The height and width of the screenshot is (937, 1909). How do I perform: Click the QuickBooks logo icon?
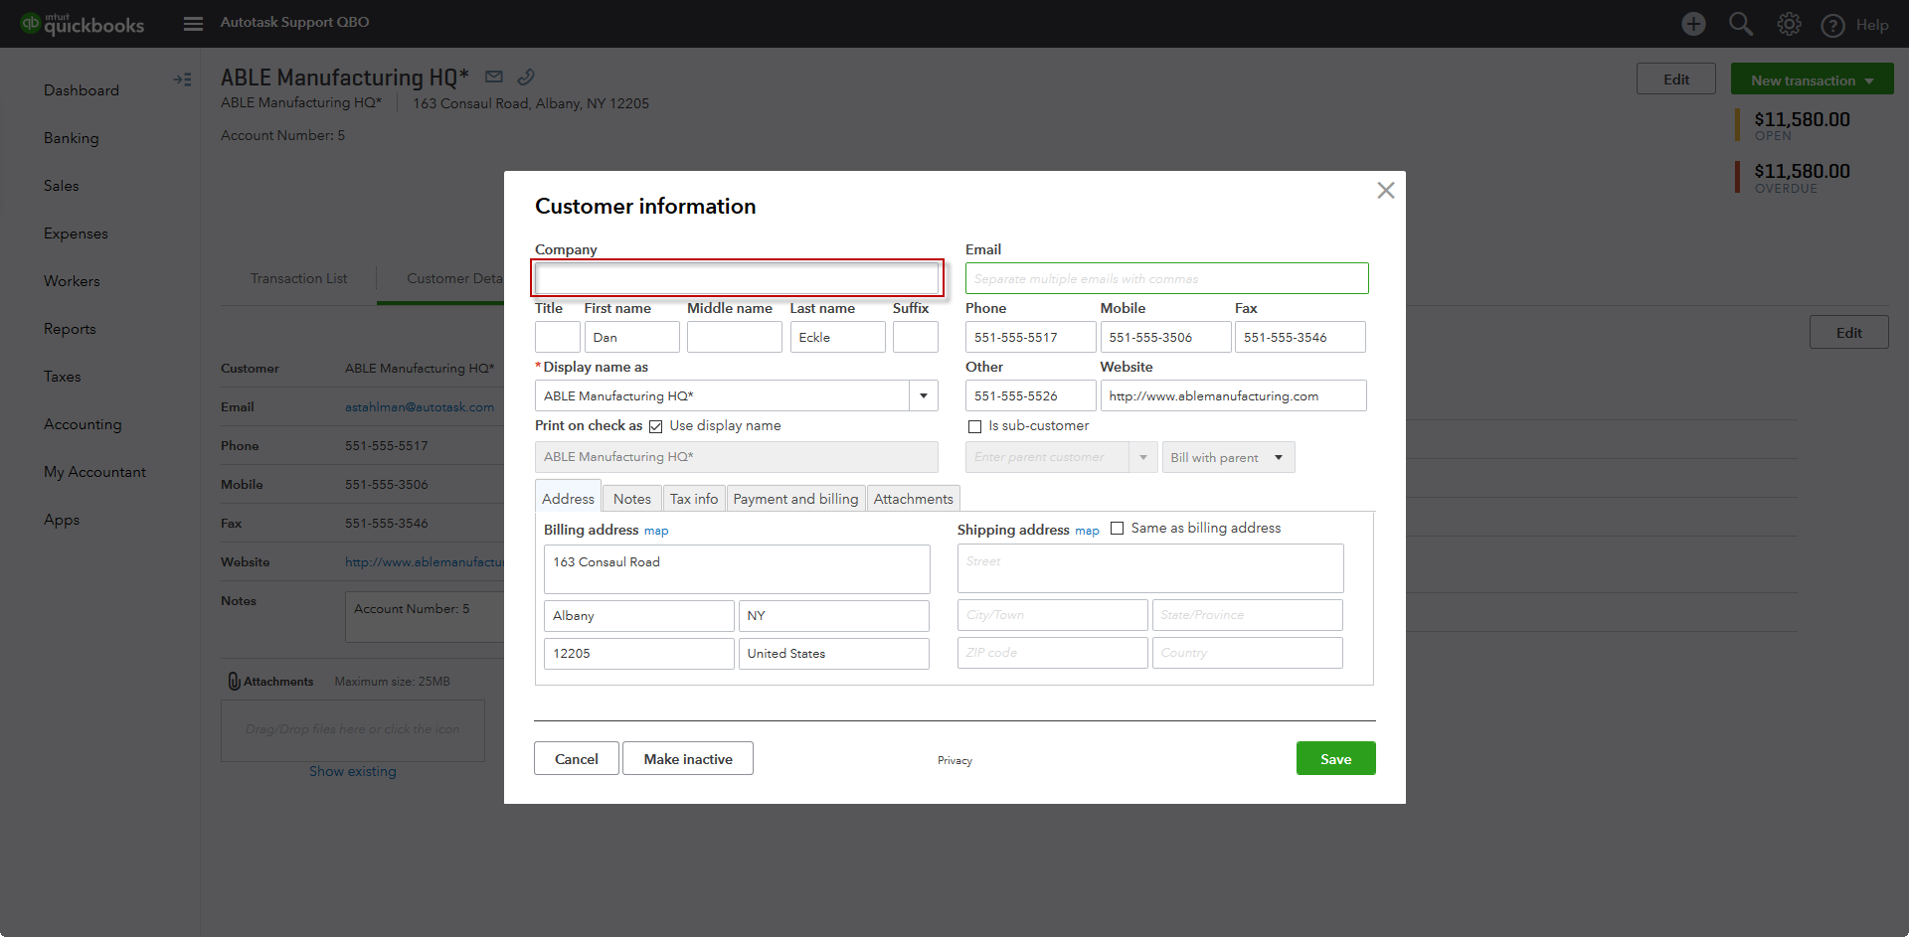[31, 23]
